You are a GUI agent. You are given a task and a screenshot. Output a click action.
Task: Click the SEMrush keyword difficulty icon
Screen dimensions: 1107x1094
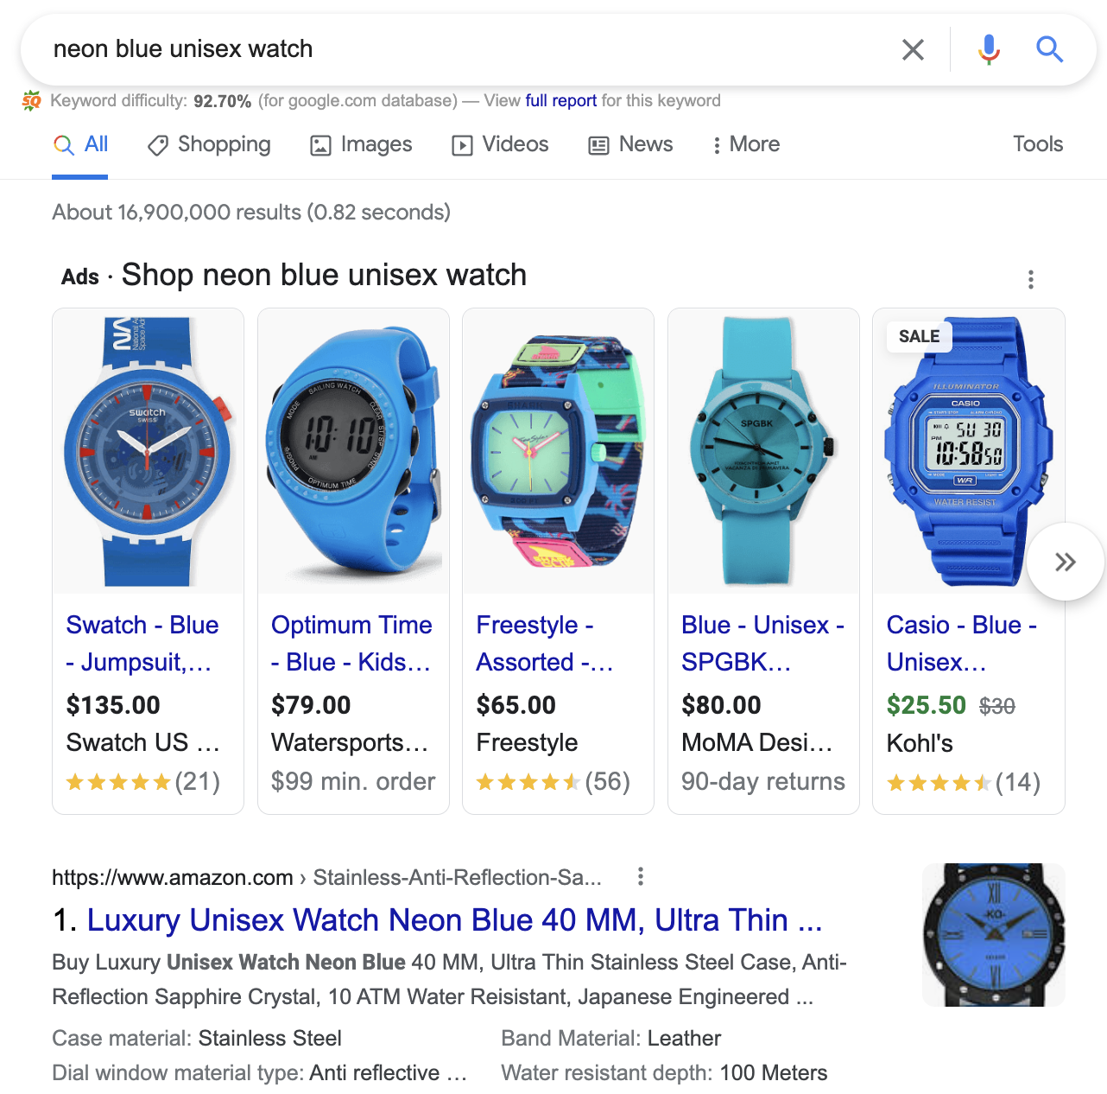(31, 101)
